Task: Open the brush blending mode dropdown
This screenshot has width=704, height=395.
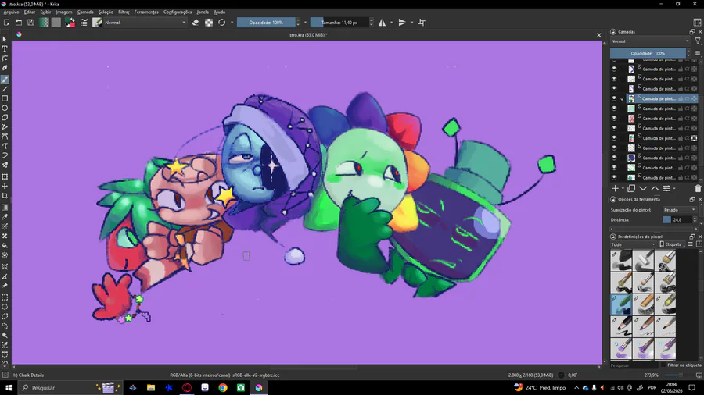Action: [145, 23]
